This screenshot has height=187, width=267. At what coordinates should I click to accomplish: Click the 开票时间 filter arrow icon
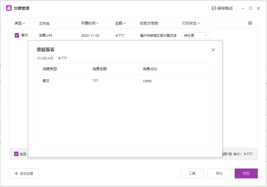(x=97, y=23)
